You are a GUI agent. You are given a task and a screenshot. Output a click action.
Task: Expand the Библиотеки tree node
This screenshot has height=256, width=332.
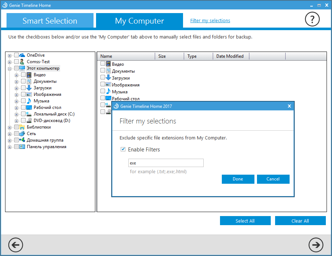pos(9,128)
